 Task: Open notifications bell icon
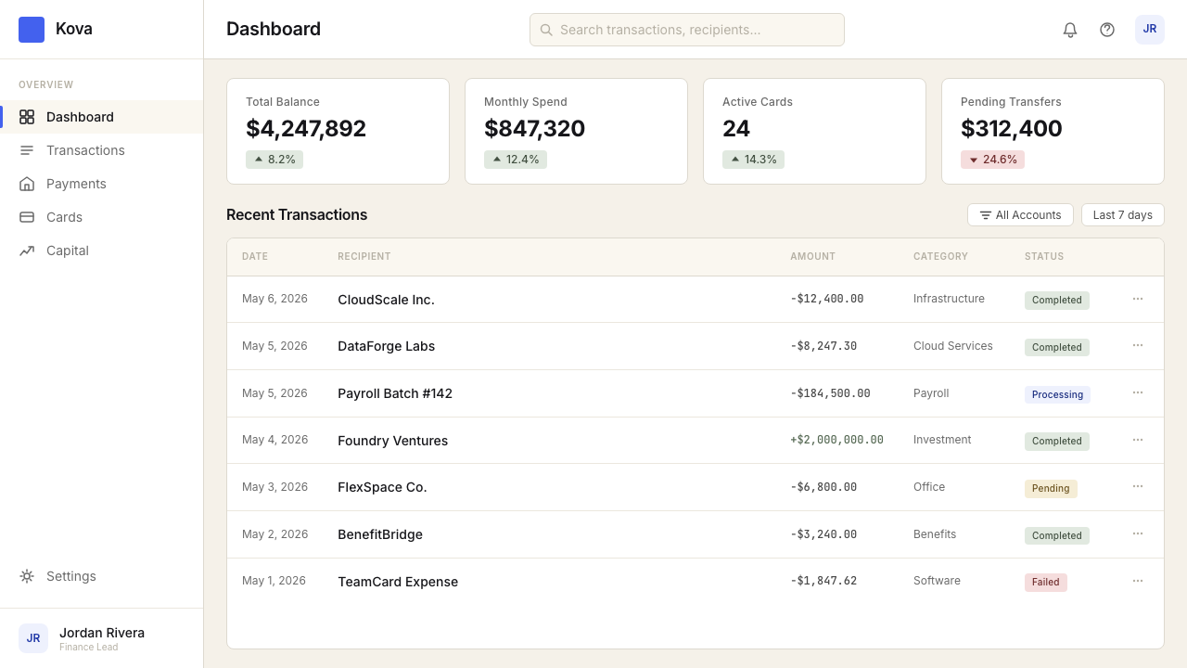pos(1070,30)
